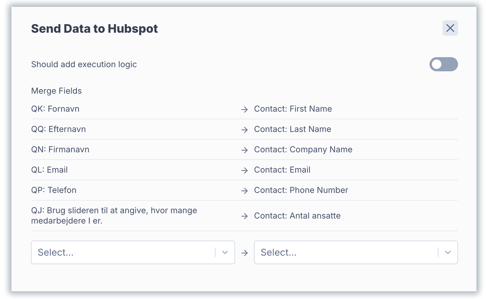Click arrow icon in QK: Fornavn row
The height and width of the screenshot is (299, 486).
click(x=245, y=109)
